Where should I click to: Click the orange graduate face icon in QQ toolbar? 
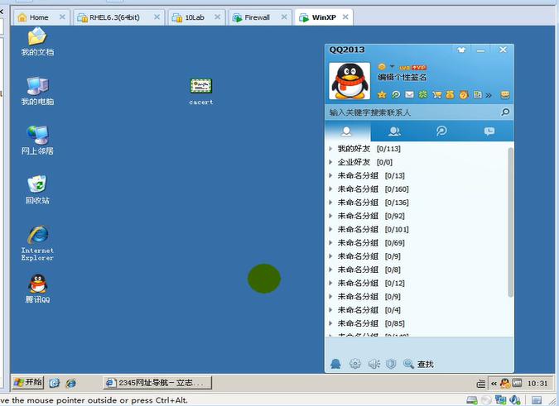coord(464,94)
